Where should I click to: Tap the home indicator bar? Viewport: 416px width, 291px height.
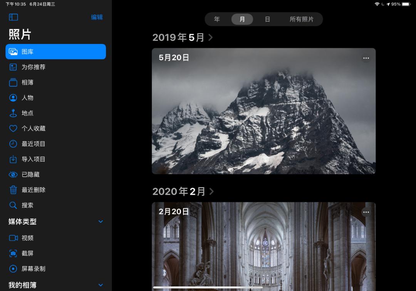(208, 287)
